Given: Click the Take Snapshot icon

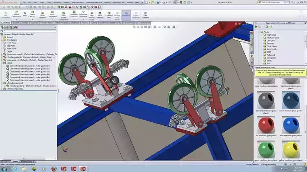Looking at the screenshot, I should pyautogui.click(x=145, y=15).
